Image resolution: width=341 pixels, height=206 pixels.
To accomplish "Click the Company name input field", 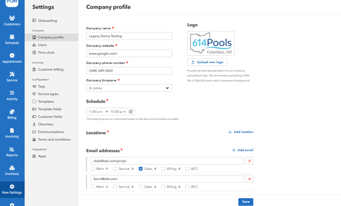I will pyautogui.click(x=129, y=36).
